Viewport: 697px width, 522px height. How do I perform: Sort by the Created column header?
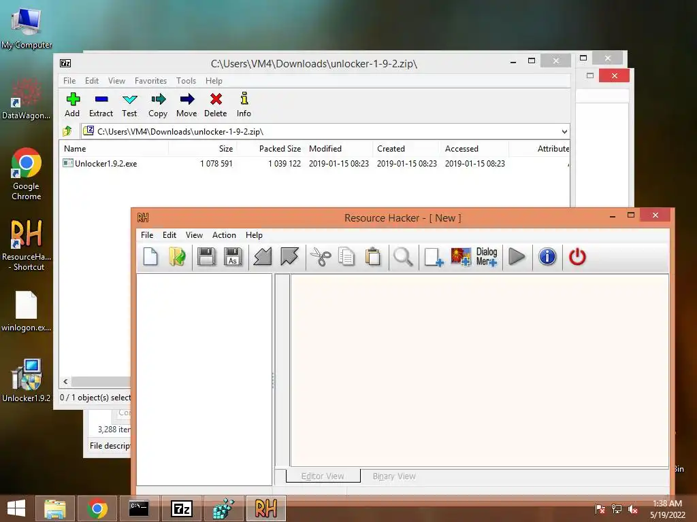click(407, 149)
